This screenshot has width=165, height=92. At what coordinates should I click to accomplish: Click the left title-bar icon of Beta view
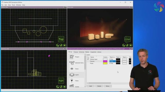pos(130,7)
